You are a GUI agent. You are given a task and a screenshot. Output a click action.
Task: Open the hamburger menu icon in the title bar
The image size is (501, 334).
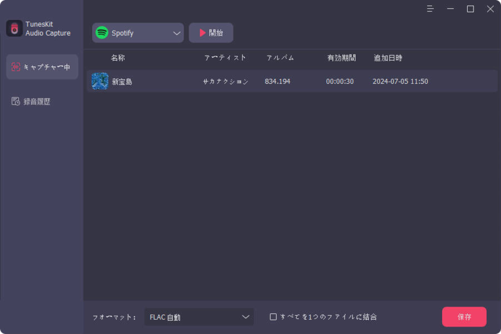[430, 9]
